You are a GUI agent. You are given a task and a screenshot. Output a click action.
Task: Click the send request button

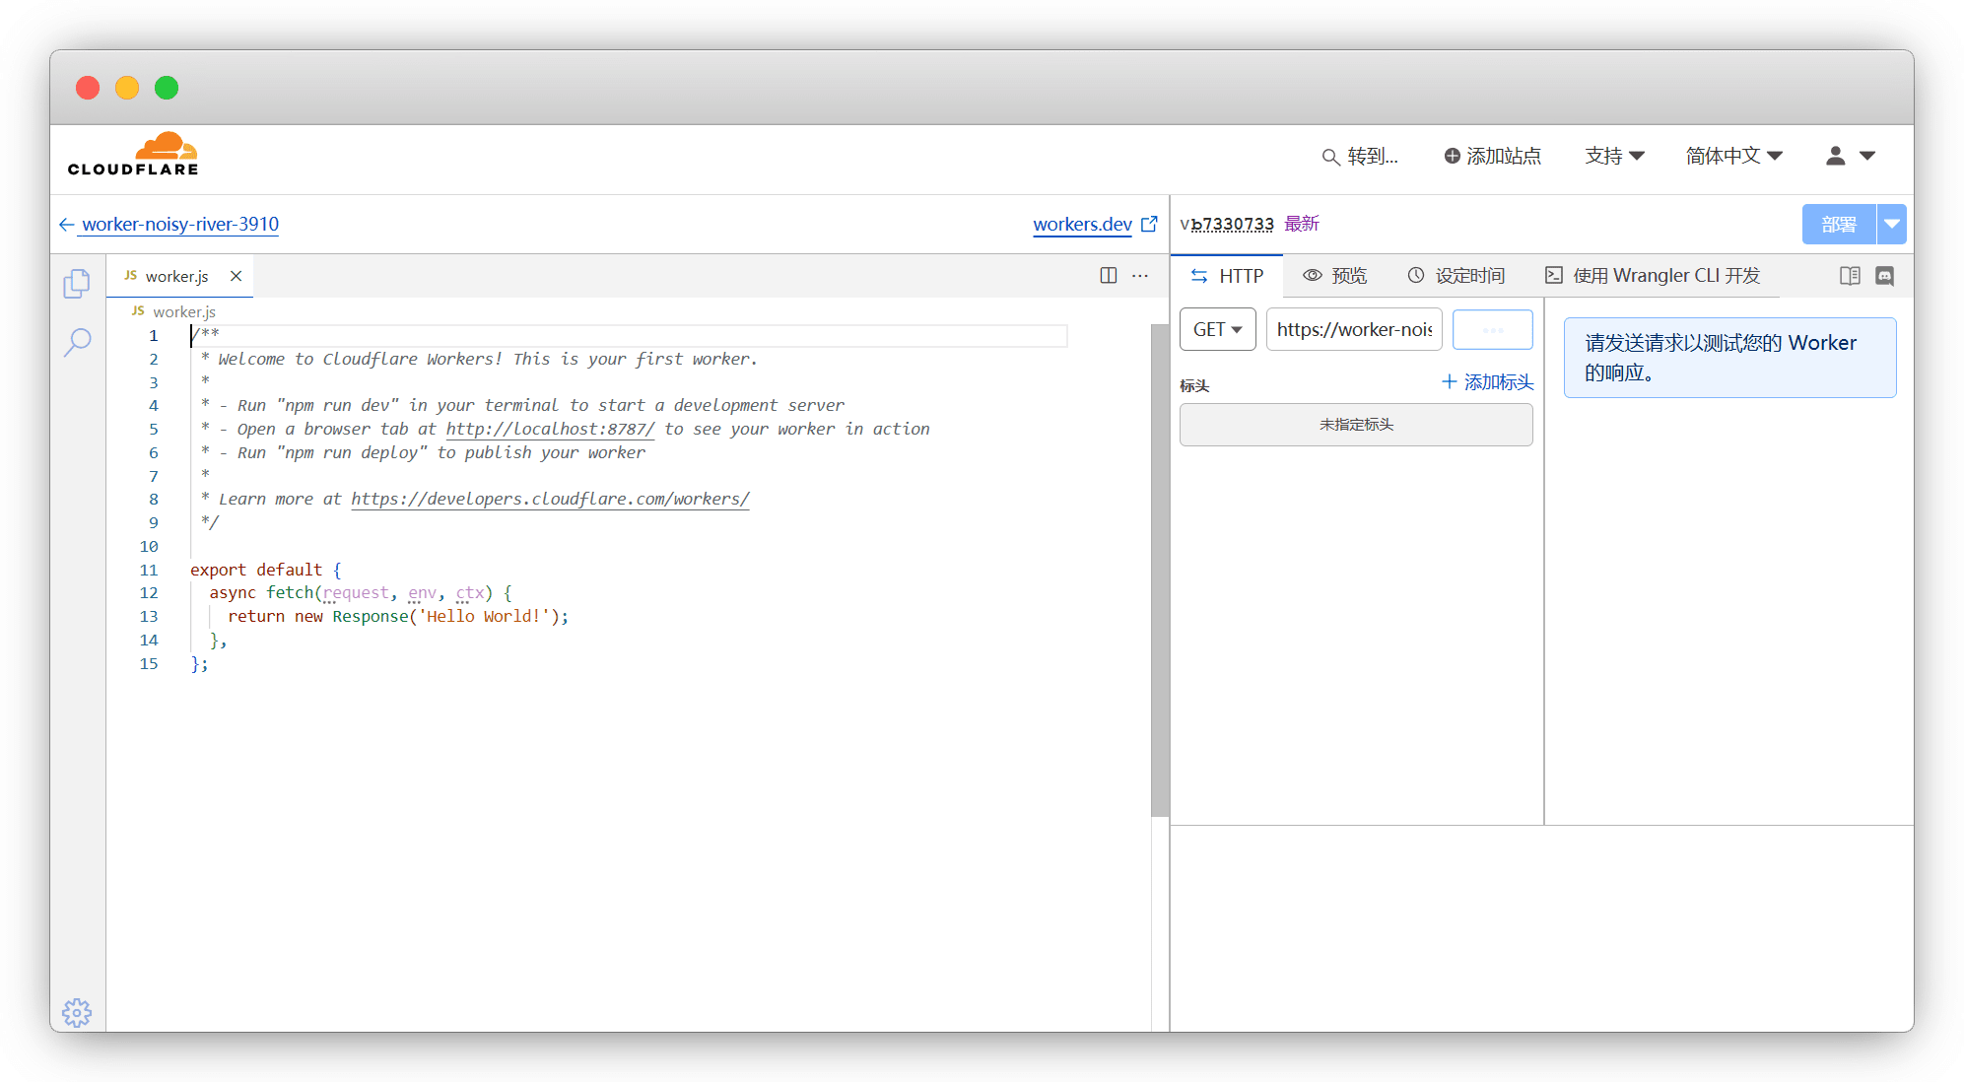1492,329
